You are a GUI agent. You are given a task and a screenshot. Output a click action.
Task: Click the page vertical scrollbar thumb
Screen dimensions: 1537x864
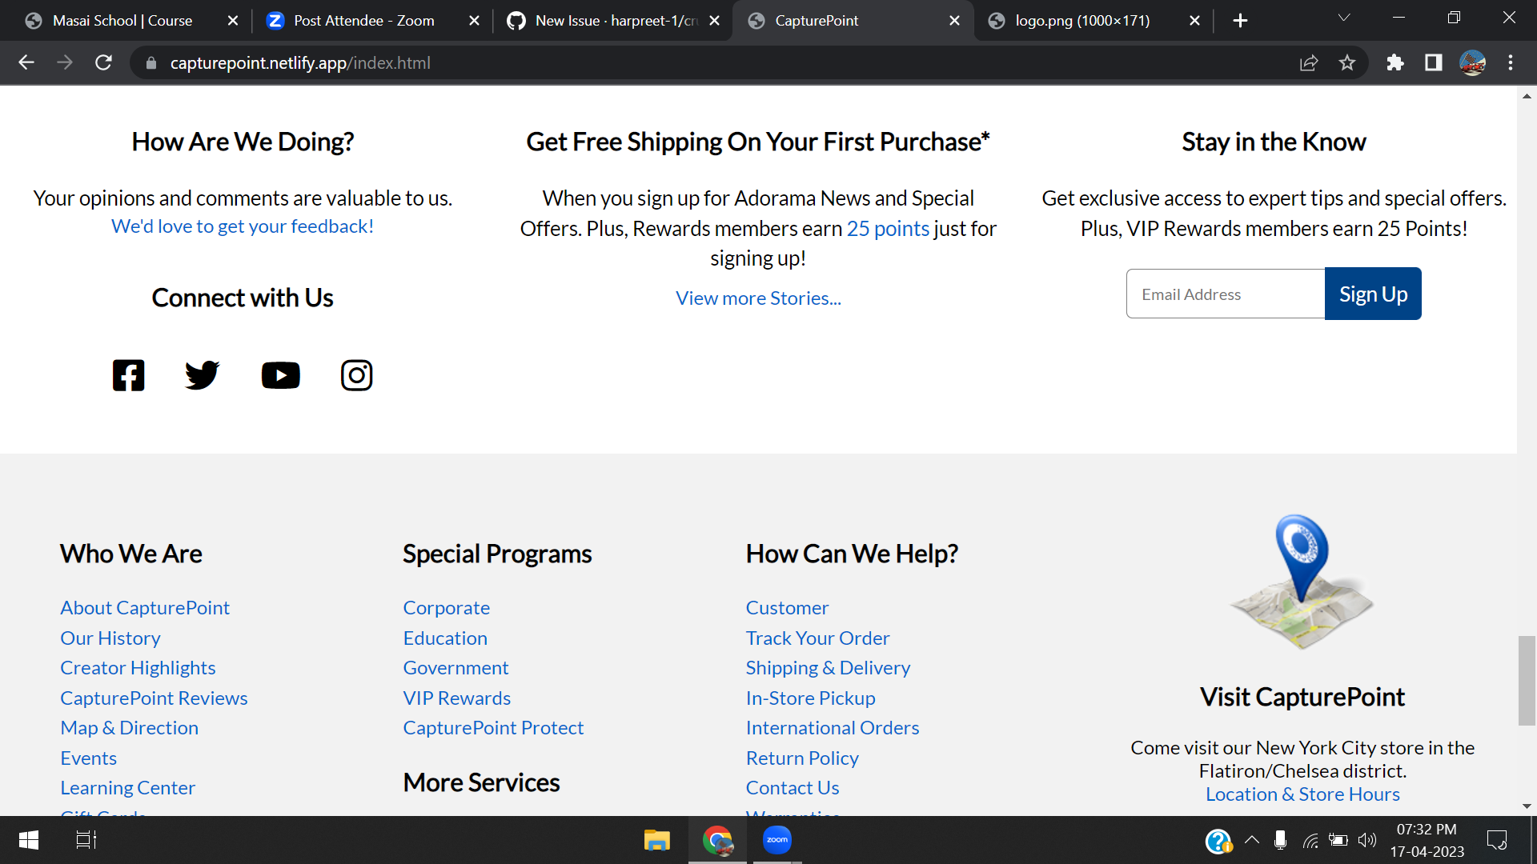1527,680
